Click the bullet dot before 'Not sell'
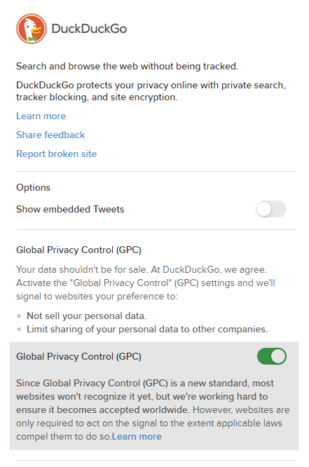 click(19, 316)
